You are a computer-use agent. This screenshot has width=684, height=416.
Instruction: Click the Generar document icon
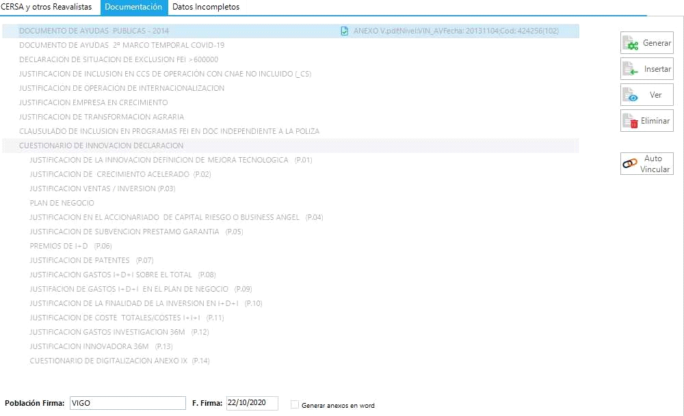point(631,43)
